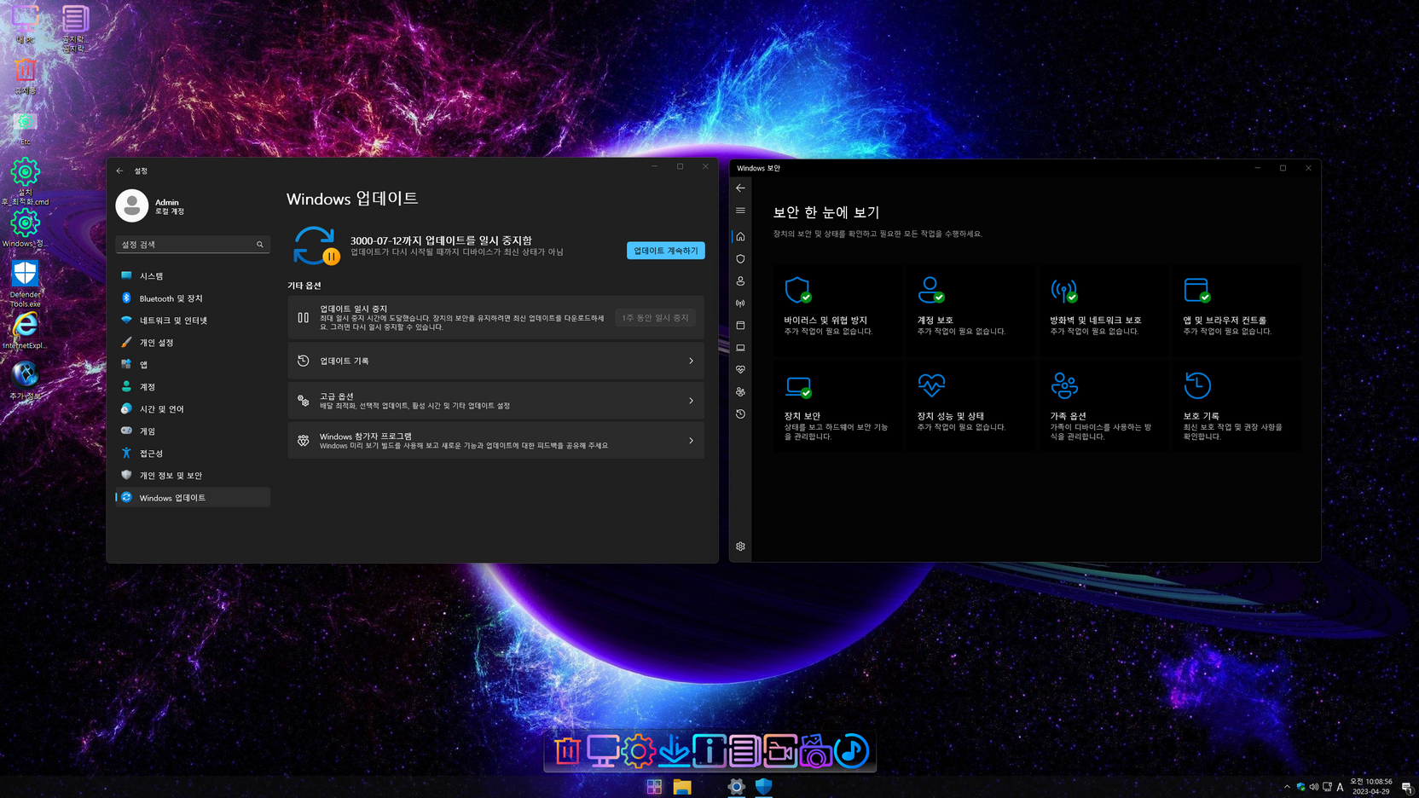Viewport: 1419px width, 798px height.
Task: Open the volume icon in system tray
Action: tap(1313, 787)
